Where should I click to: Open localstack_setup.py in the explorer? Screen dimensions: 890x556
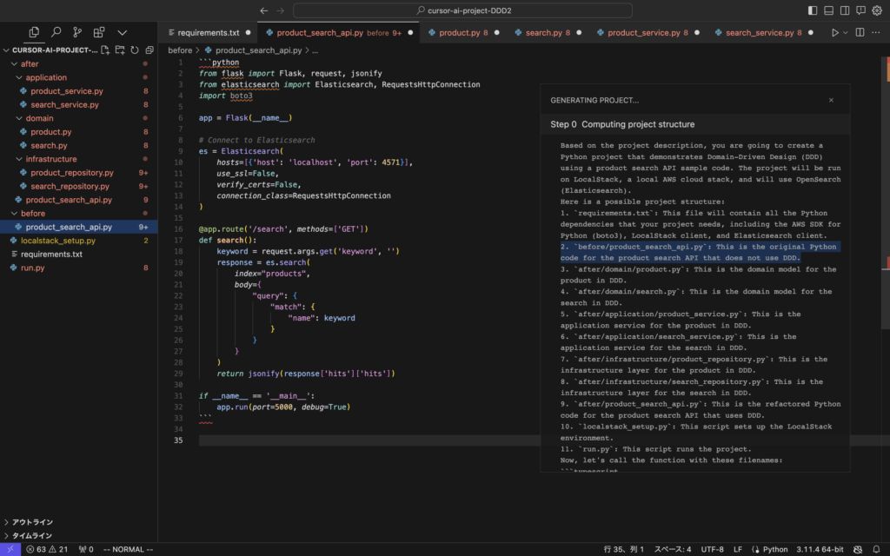79,241
